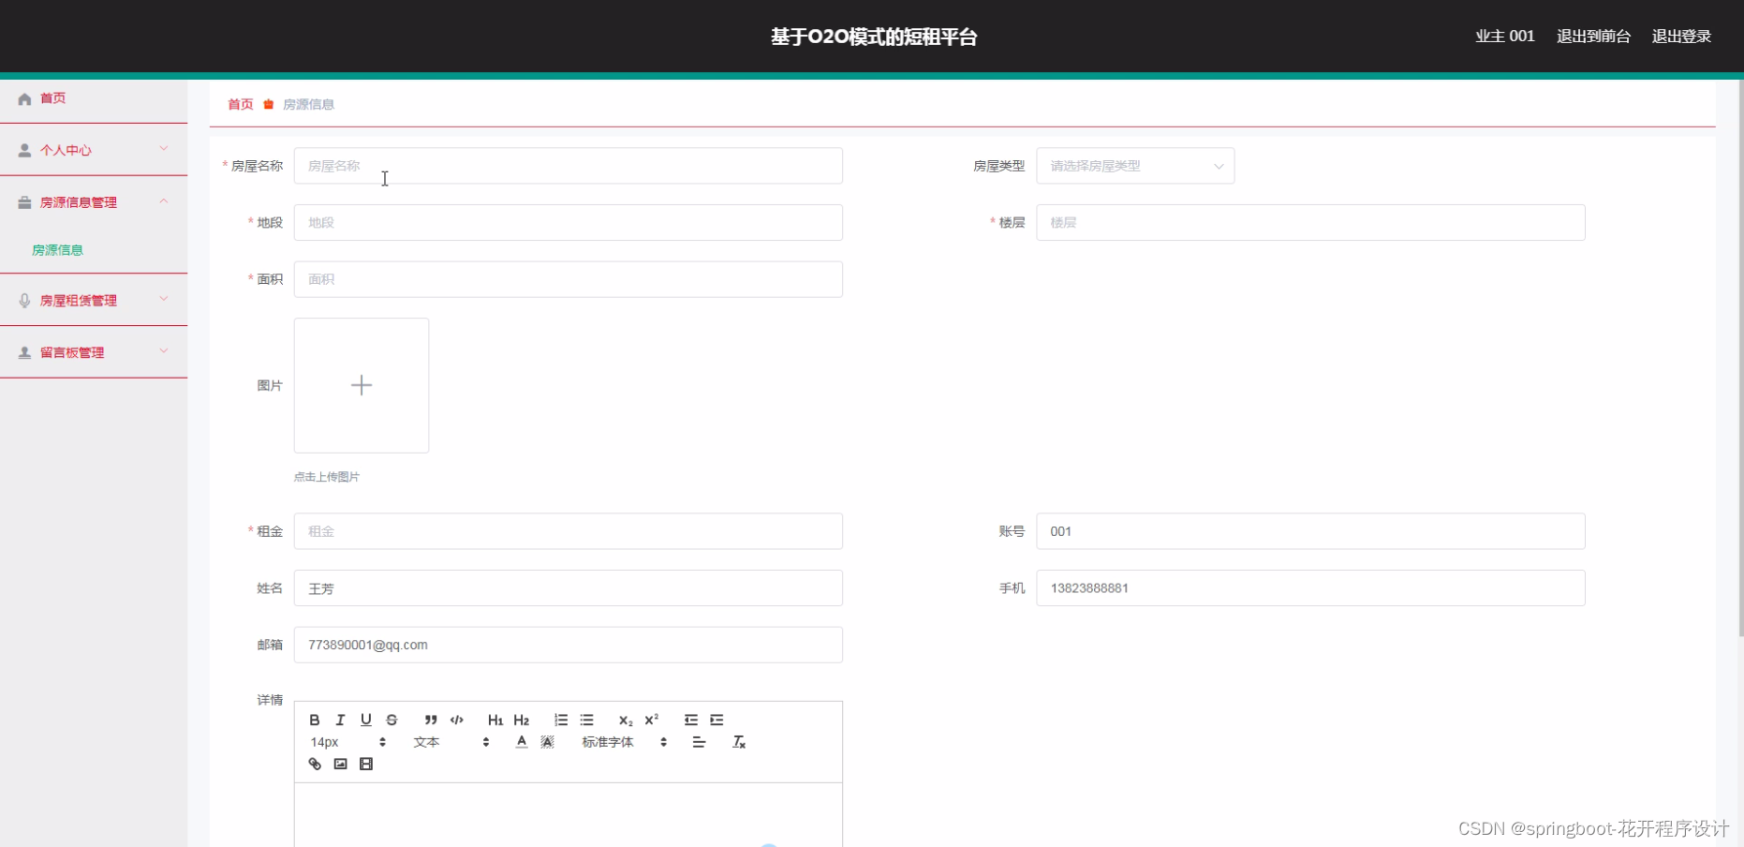Insert a link using the chain icon

(x=315, y=764)
